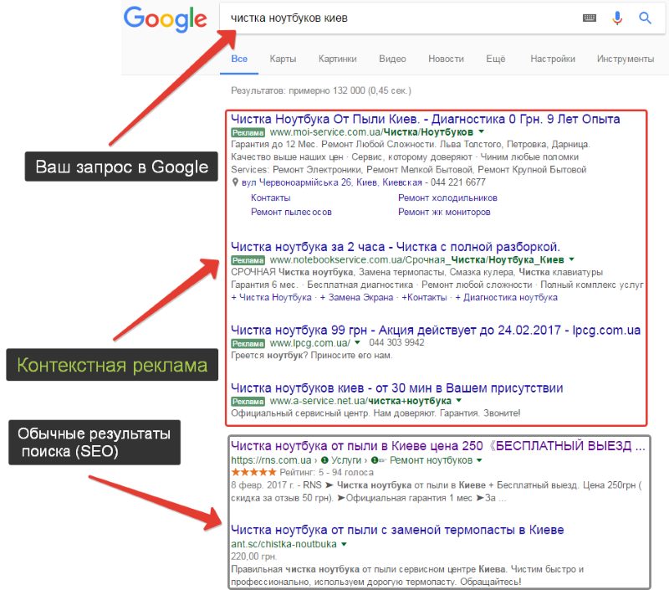Screen dimensions: 669x590
Task: Click the five-star rating in rns result
Action: [x=253, y=472]
